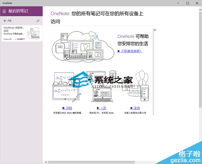Click the 最近的笔记 header title
This screenshot has width=202, height=164.
tap(18, 11)
